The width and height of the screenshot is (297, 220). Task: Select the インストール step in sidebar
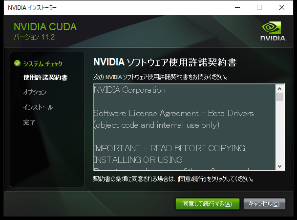tap(38, 107)
